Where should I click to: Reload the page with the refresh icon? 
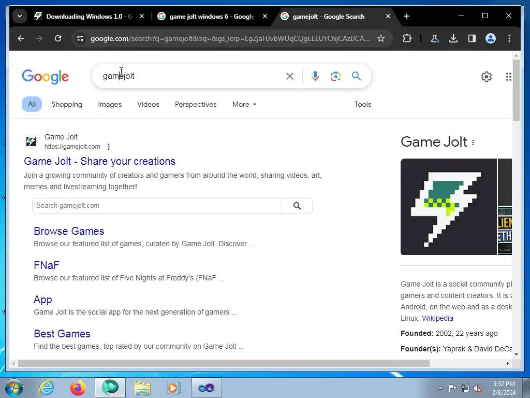[x=58, y=38]
